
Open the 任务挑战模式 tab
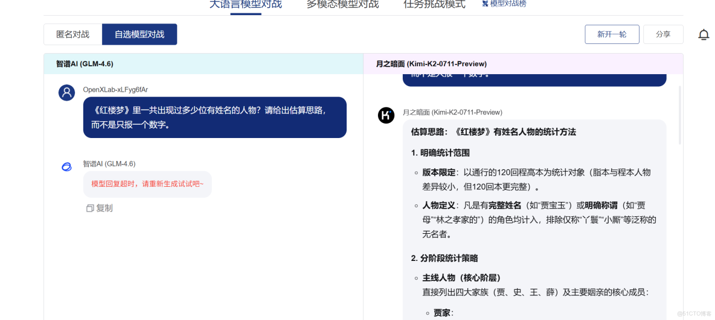[x=435, y=5]
